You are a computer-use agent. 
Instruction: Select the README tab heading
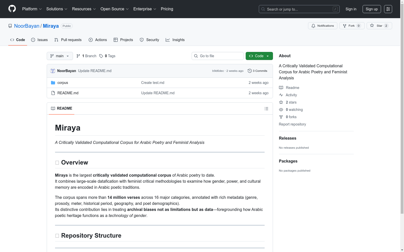pos(62,108)
